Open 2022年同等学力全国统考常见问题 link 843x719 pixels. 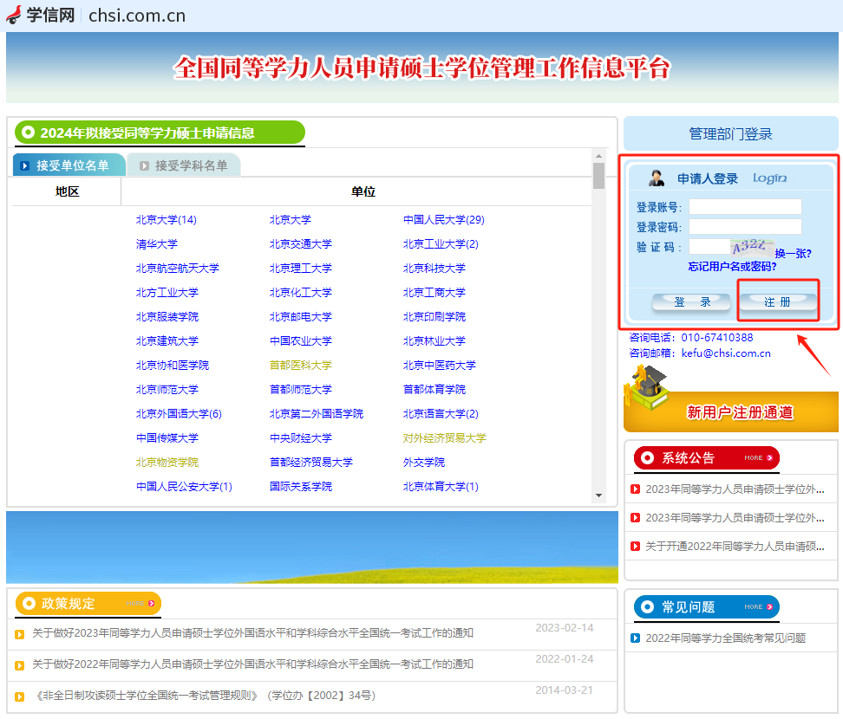725,638
